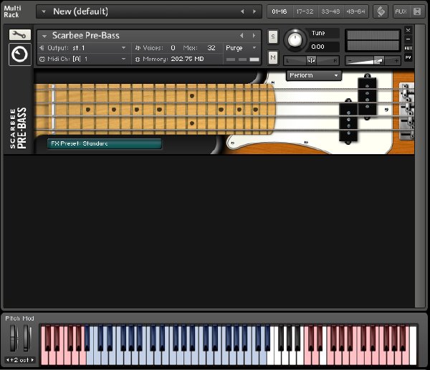Click the Scarbee Pre-Bass round logo icon
430x370 pixels.
click(x=20, y=54)
